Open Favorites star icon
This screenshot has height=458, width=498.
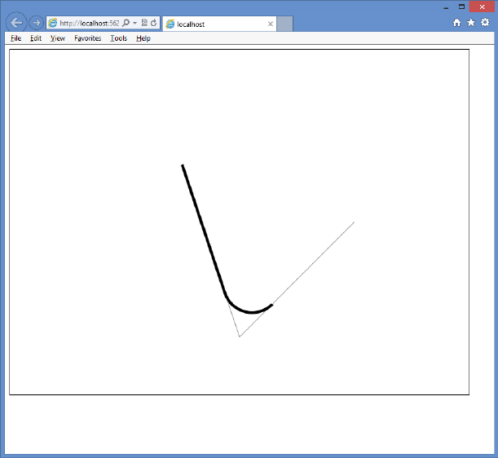coord(471,22)
